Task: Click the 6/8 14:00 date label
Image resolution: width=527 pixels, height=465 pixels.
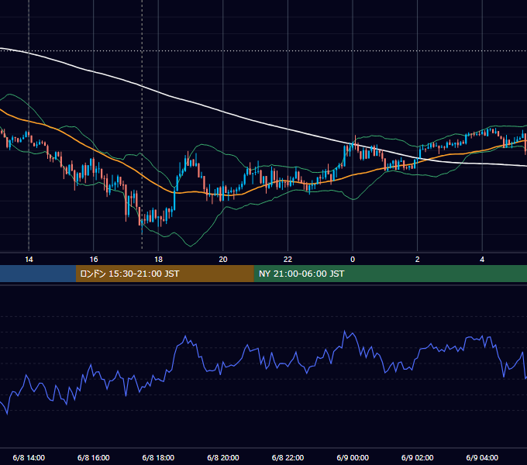Action: (x=29, y=458)
